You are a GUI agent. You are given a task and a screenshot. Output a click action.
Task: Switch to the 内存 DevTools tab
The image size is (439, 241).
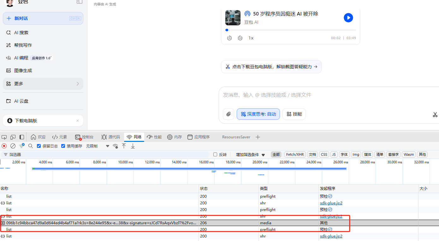pyautogui.click(x=175, y=137)
